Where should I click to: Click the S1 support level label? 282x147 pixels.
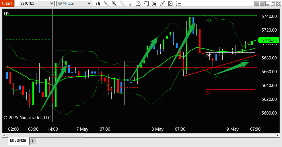click(x=209, y=93)
